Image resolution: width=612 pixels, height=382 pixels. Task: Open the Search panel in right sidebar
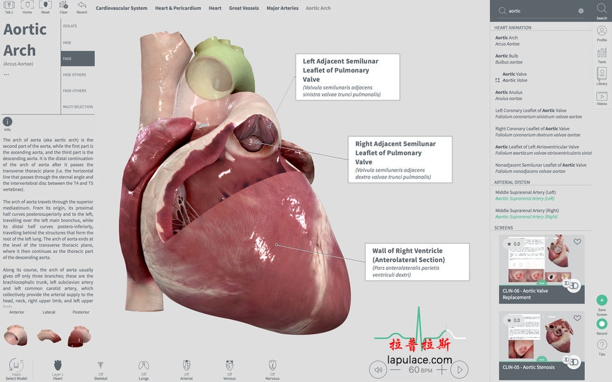pos(600,8)
